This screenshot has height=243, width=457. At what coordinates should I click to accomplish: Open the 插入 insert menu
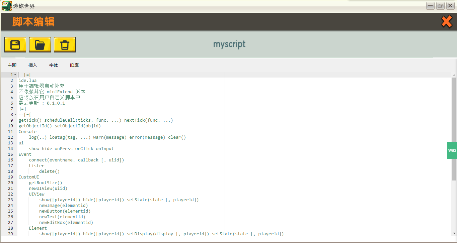(33, 65)
